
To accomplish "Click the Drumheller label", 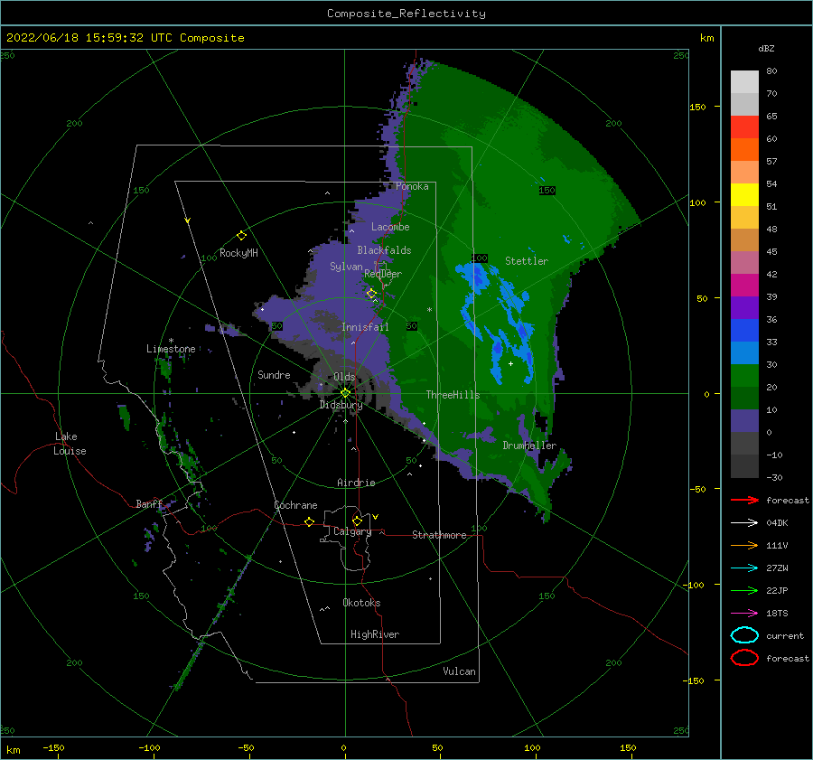I will (529, 446).
